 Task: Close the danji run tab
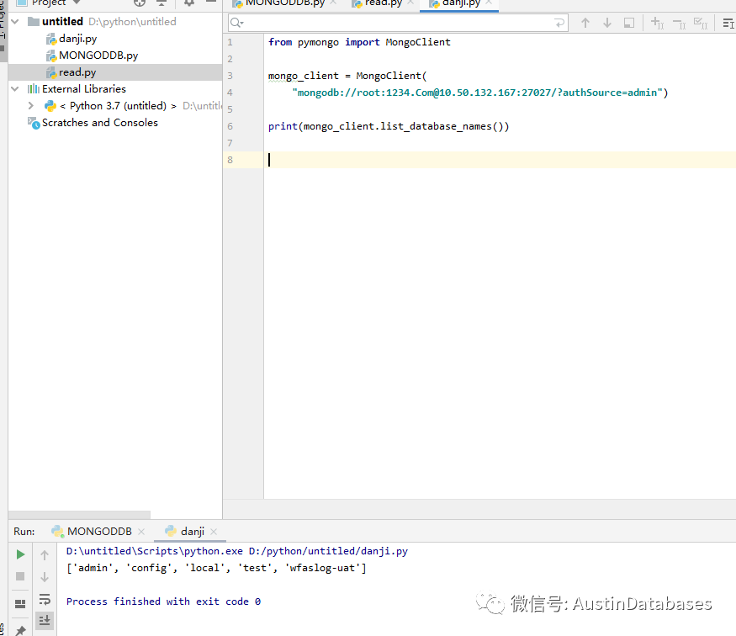(x=214, y=532)
